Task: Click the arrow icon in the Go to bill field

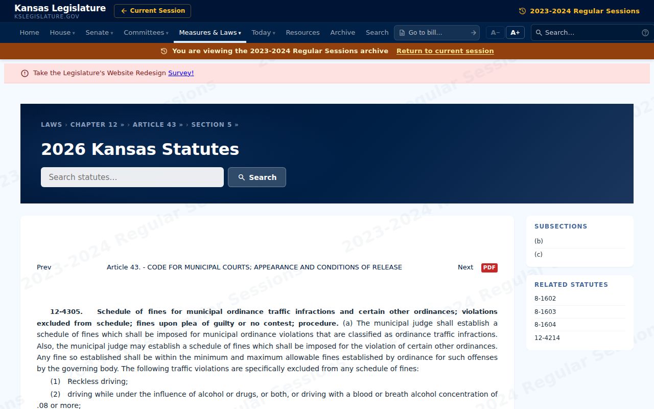Action: coord(474,33)
